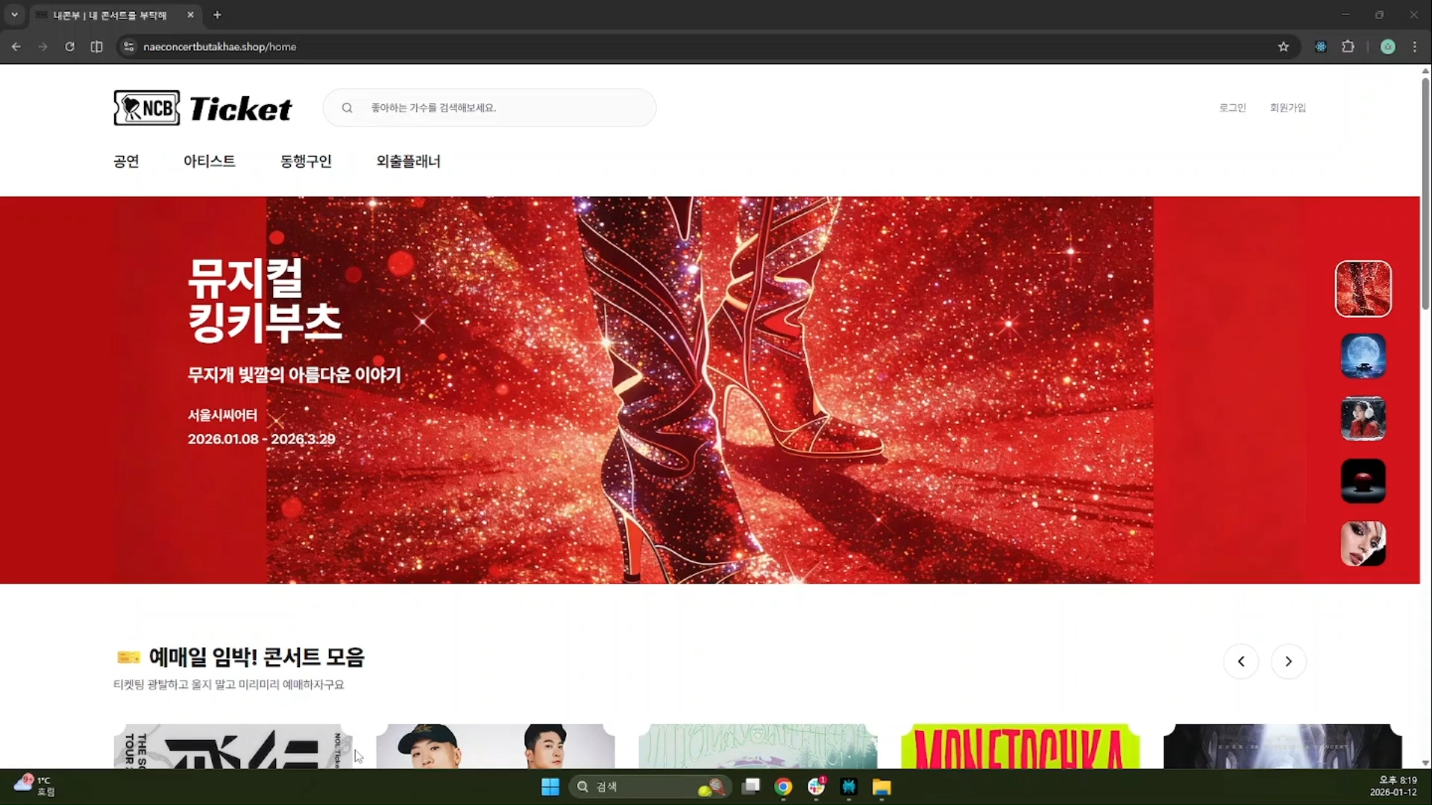Go back with the browser back arrow
This screenshot has height=805, width=1432.
[16, 46]
